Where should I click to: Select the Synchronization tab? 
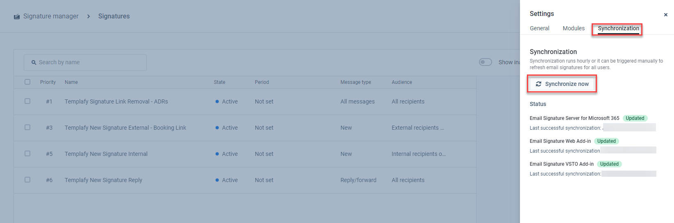pyautogui.click(x=618, y=28)
